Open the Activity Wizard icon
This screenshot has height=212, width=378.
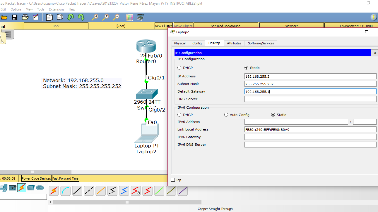[x=36, y=17]
